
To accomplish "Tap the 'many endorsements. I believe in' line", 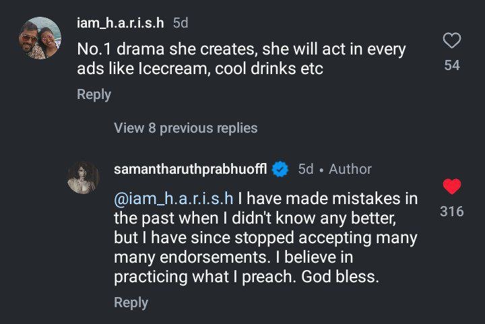I will click(x=234, y=257).
